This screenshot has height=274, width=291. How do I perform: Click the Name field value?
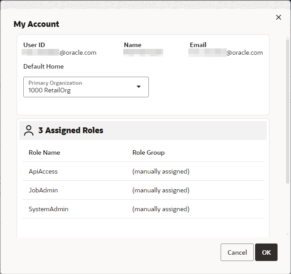(143, 52)
